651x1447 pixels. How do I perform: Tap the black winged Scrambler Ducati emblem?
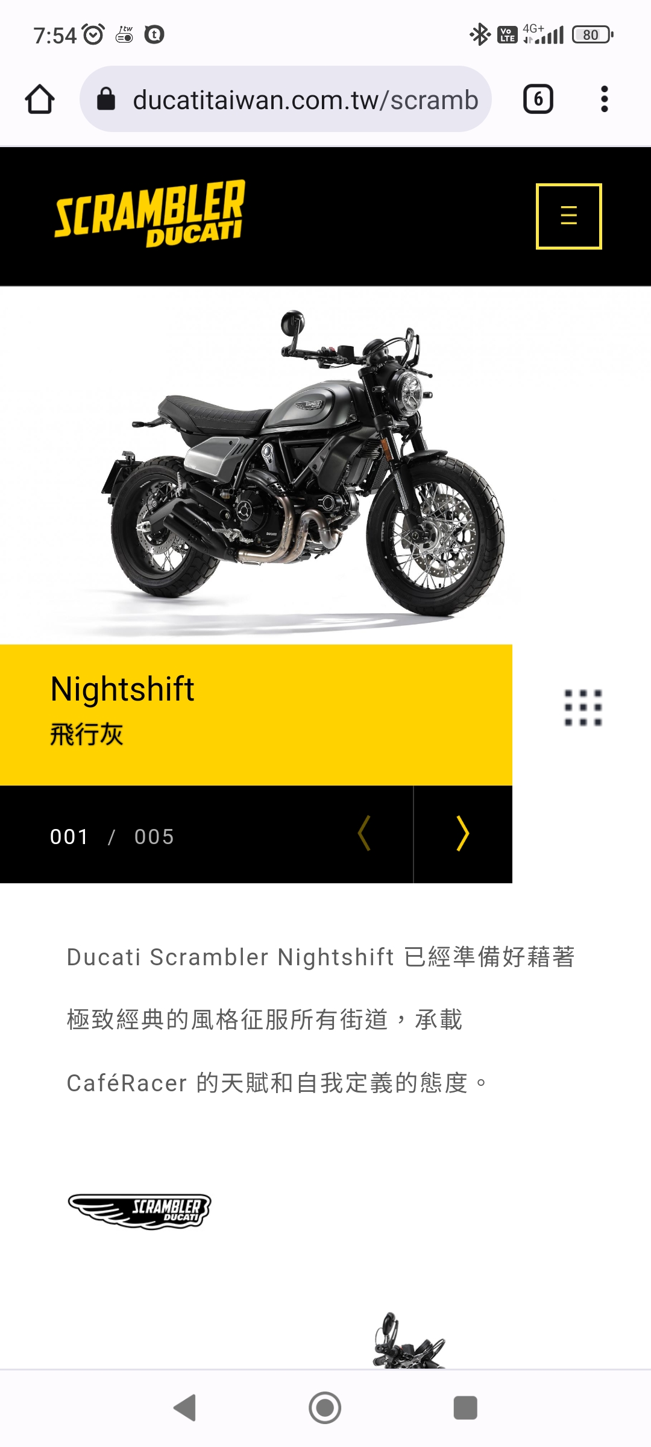(x=140, y=1211)
